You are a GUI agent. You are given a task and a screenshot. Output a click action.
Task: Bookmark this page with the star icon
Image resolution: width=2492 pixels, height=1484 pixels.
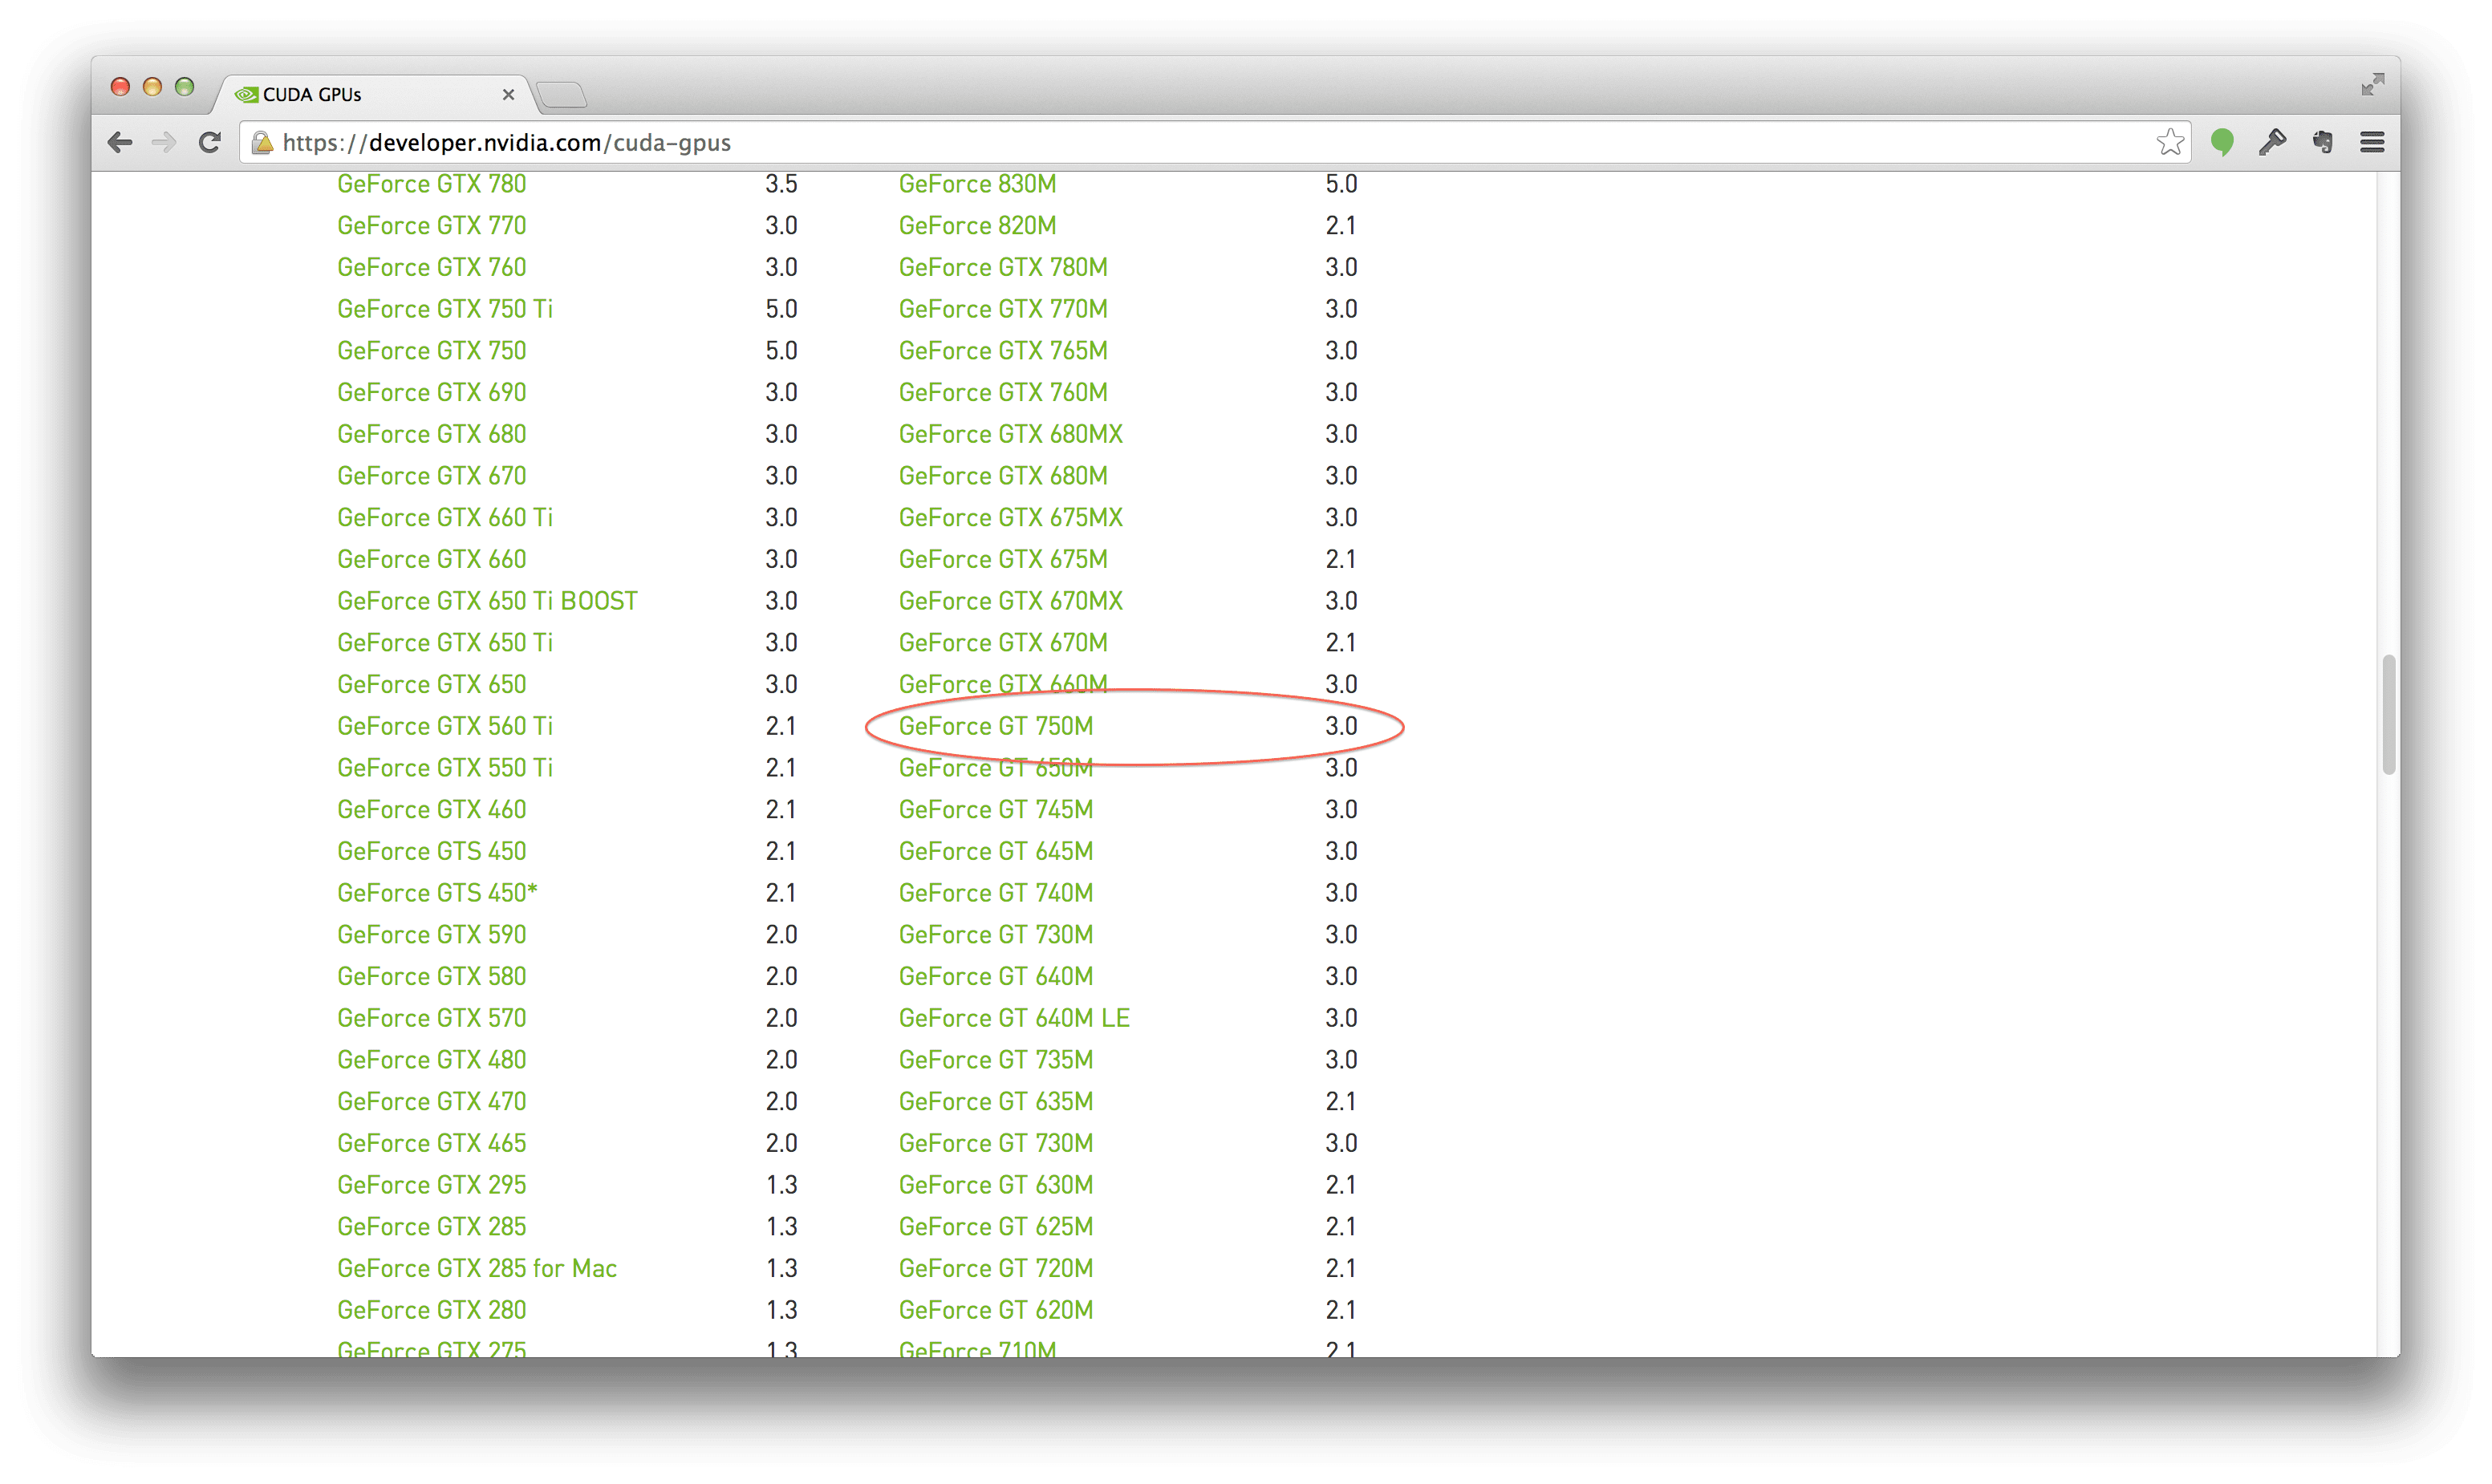(x=2169, y=142)
